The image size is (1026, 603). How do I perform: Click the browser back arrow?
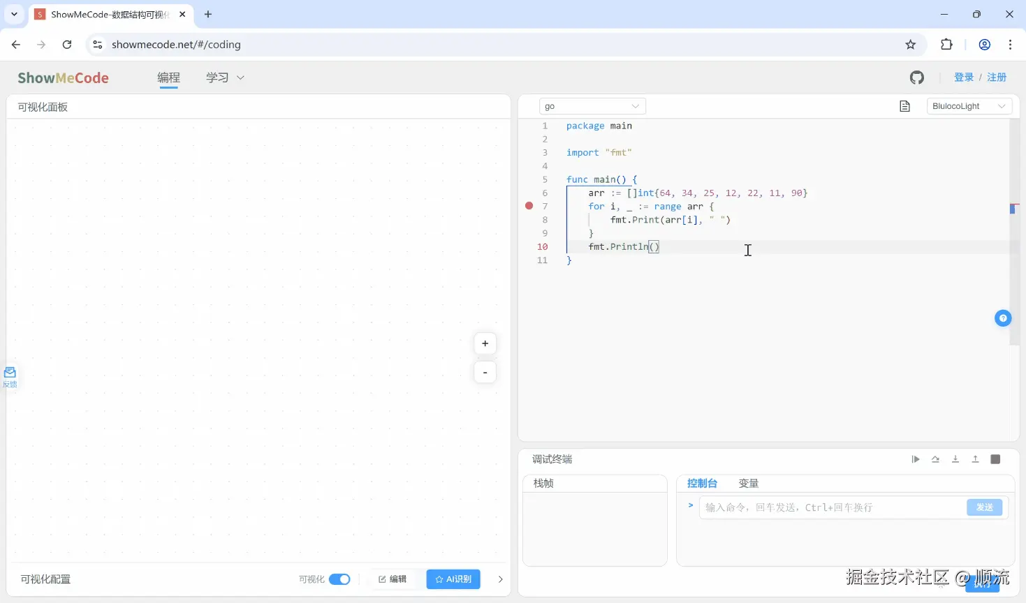click(16, 45)
